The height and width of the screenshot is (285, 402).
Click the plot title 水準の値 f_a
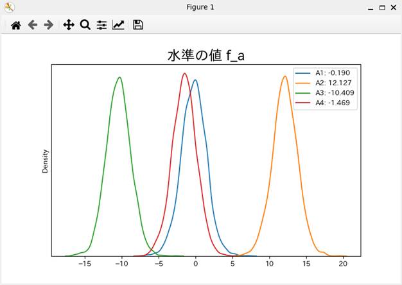point(205,56)
